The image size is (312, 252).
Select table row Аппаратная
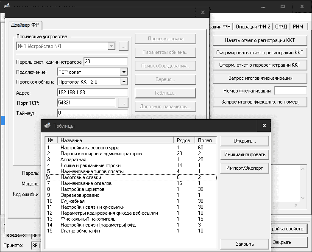(x=131, y=160)
